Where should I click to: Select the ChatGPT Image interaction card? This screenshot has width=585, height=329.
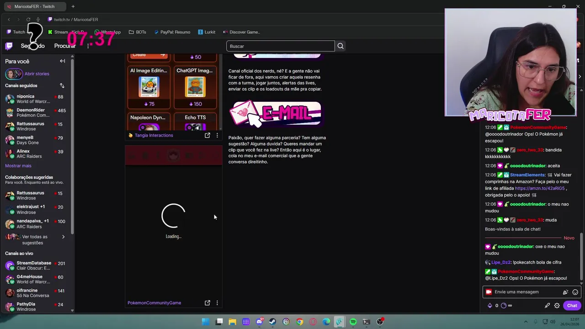pos(195,87)
